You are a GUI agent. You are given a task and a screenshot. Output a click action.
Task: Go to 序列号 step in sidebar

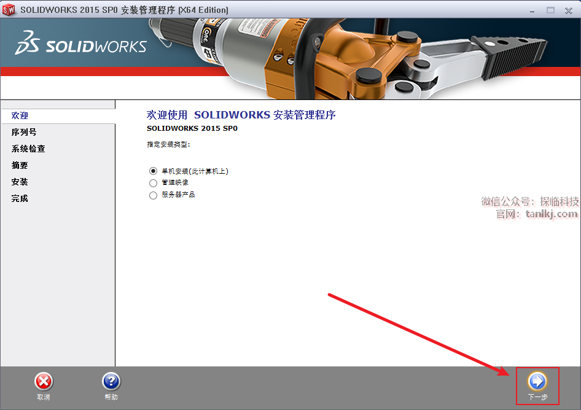pyautogui.click(x=24, y=132)
